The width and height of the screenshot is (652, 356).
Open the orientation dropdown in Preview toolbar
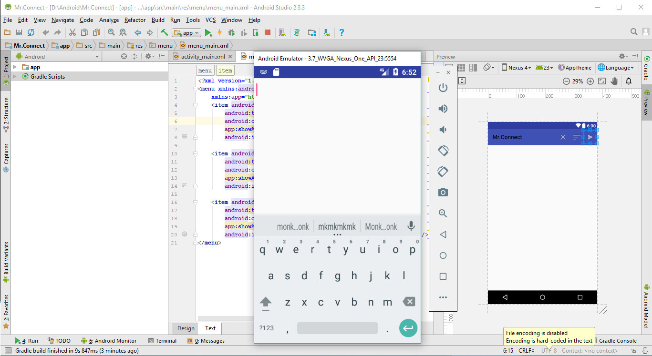pos(489,68)
